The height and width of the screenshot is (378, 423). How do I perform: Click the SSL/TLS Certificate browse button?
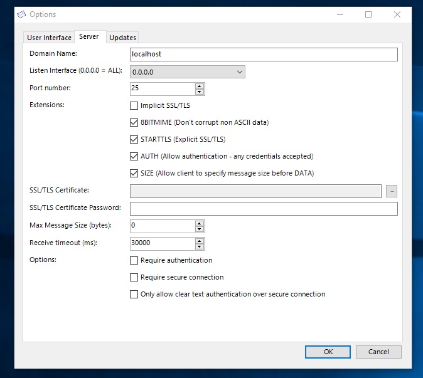[x=392, y=191]
